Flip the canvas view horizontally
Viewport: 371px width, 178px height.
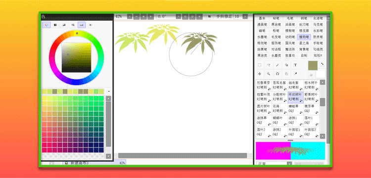pos(209,16)
